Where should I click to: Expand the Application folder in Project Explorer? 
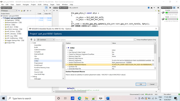(x=3, y=20)
